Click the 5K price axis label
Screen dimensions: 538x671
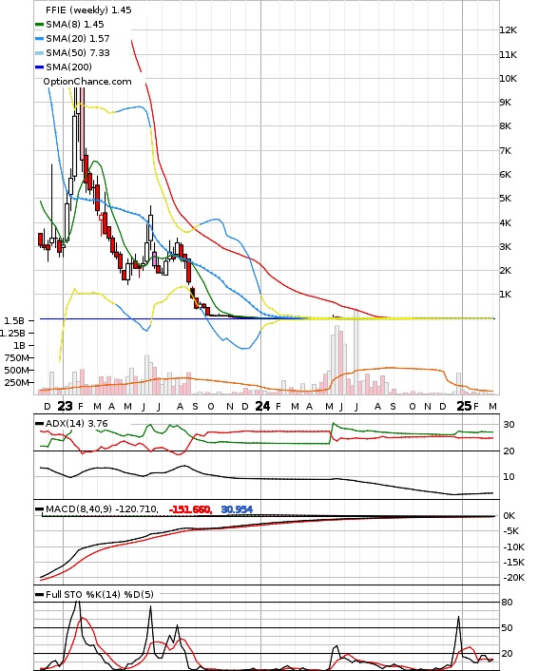click(x=505, y=199)
